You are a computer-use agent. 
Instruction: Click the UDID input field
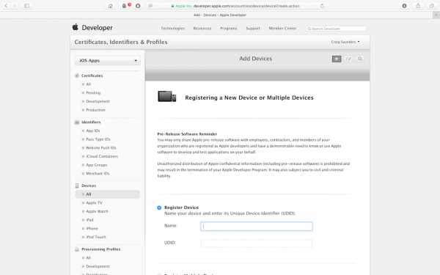pos(257,243)
